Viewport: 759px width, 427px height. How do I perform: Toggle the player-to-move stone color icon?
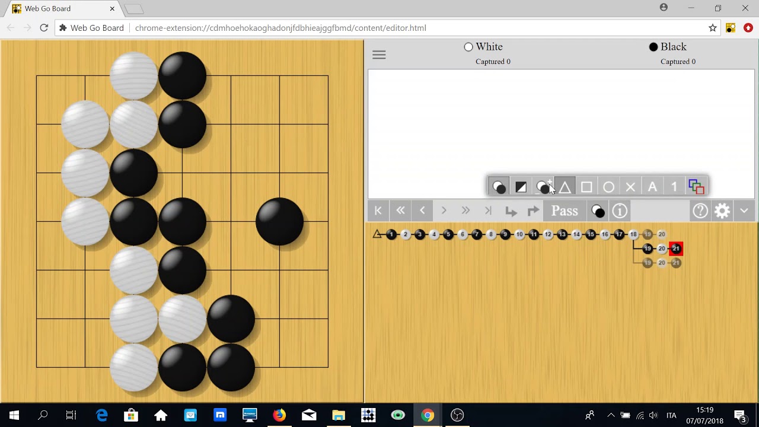598,211
